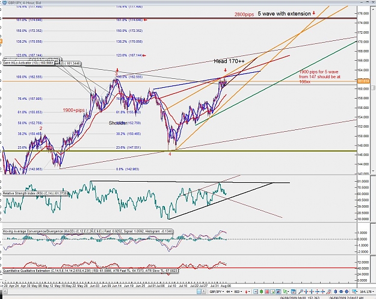Click the small arrow button beside blue square
Image resolution: width=376 pixels, height=299 pixels.
(204, 292)
